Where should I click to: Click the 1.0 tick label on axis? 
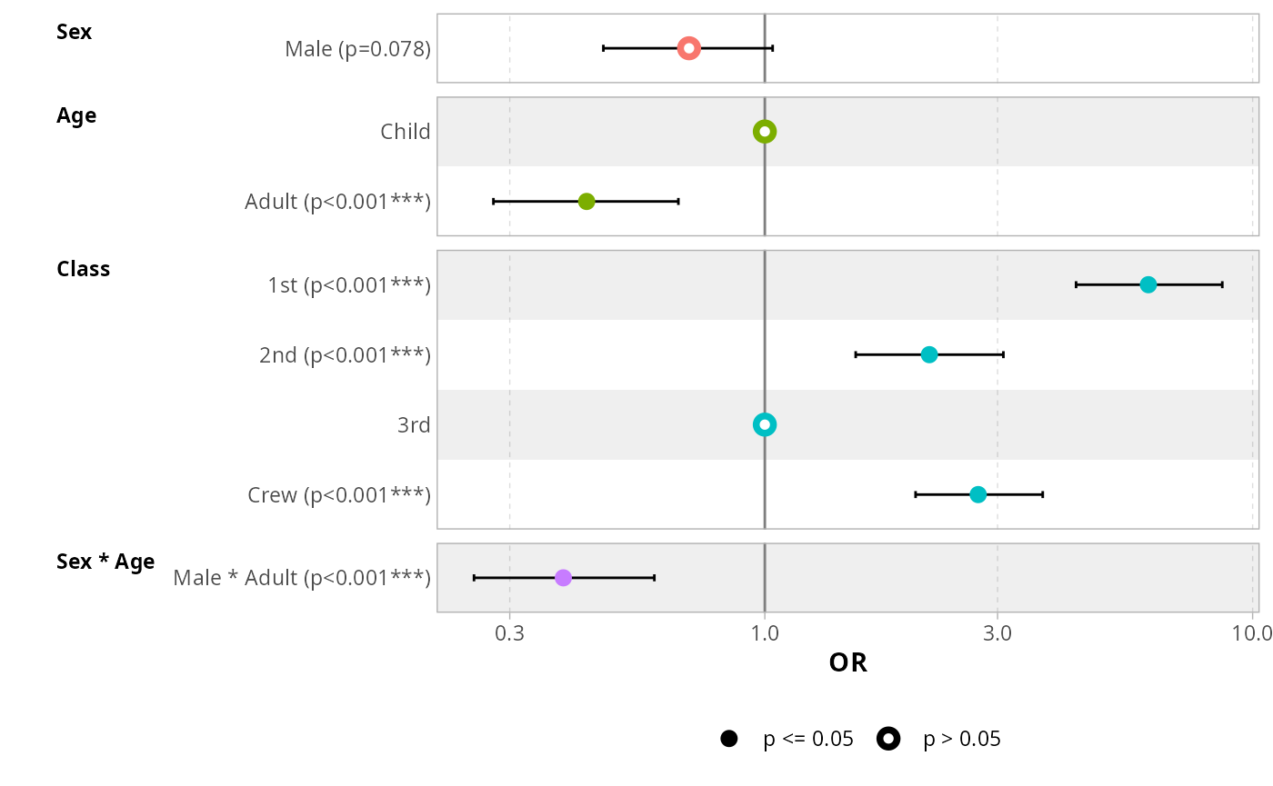coord(765,632)
